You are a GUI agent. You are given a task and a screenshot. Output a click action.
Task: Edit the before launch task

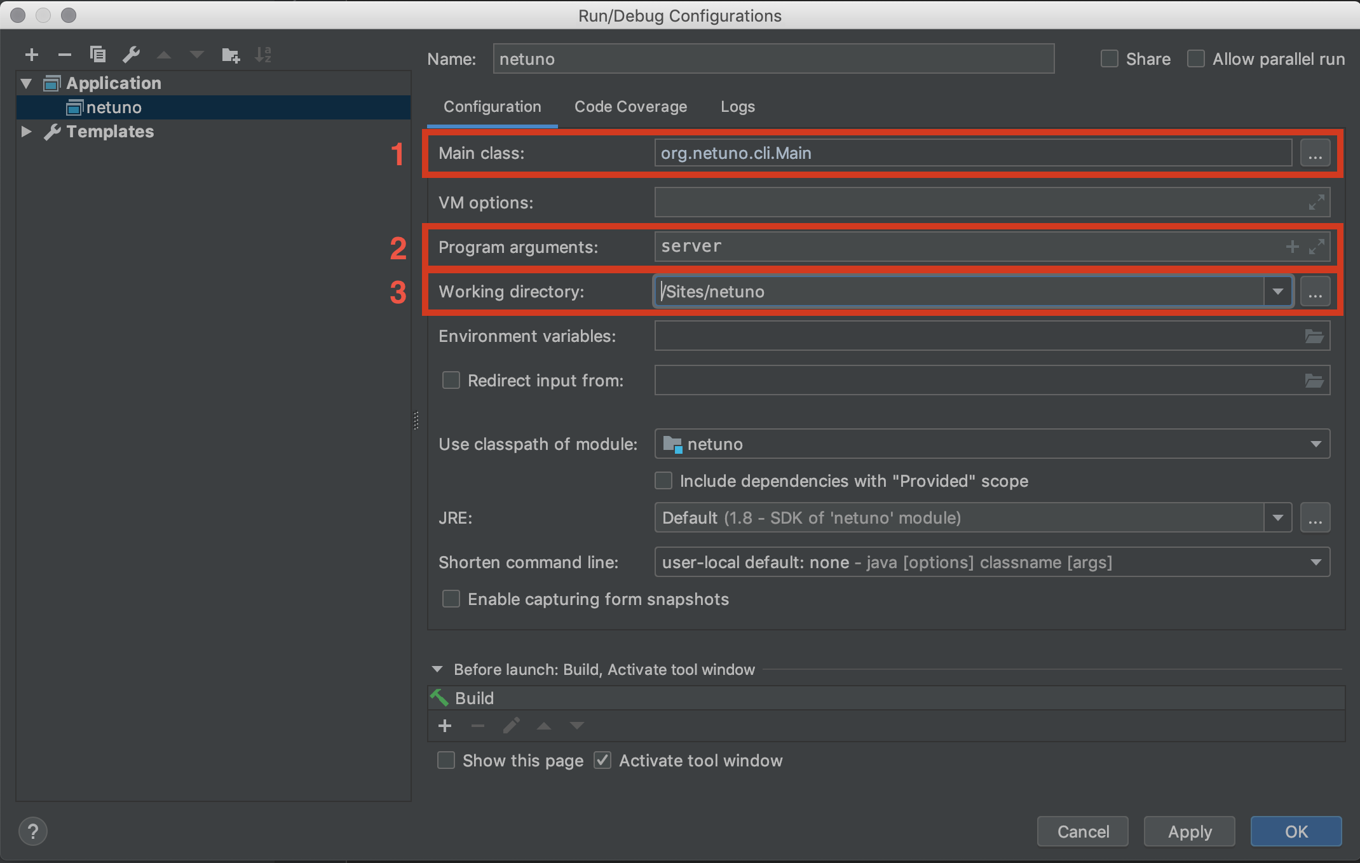point(511,725)
